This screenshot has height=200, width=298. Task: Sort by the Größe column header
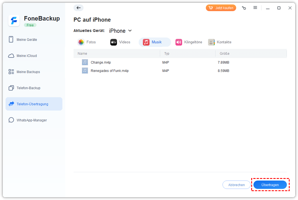coord(224,53)
